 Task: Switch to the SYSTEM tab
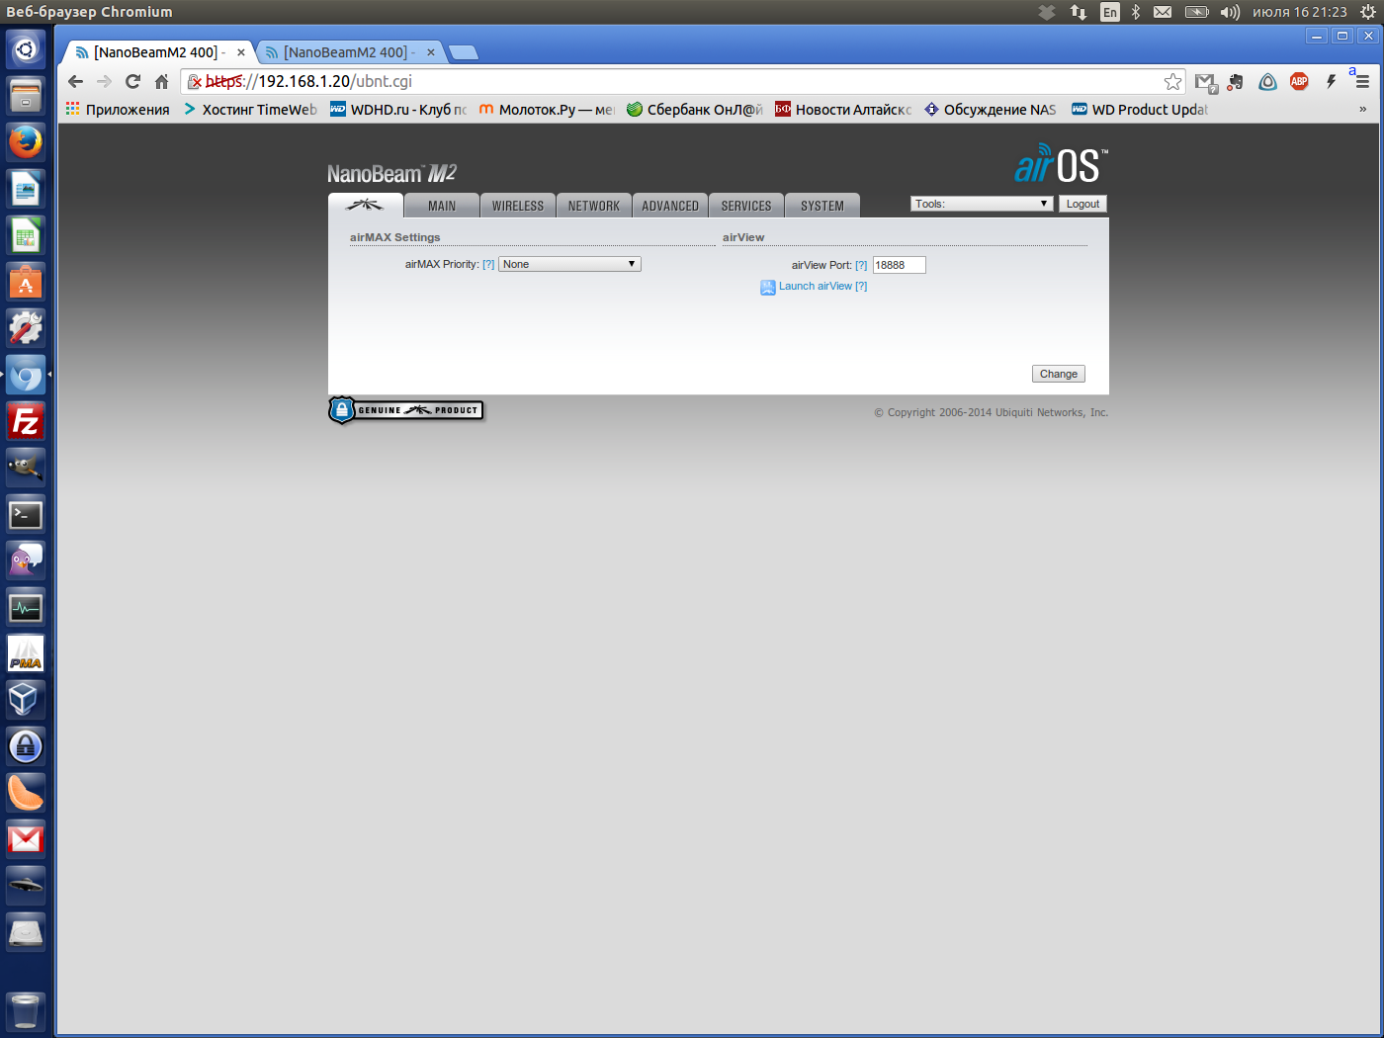coord(822,206)
